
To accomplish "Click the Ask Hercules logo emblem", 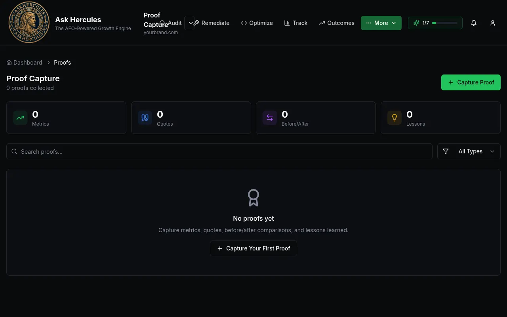I will (x=29, y=22).
